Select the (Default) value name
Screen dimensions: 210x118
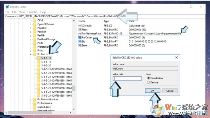(87, 26)
